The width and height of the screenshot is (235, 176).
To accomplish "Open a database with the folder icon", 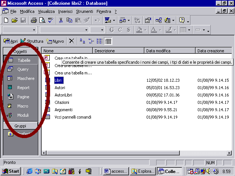I will click(14, 20).
